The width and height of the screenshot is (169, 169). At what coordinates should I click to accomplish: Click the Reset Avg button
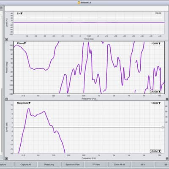click(49, 164)
